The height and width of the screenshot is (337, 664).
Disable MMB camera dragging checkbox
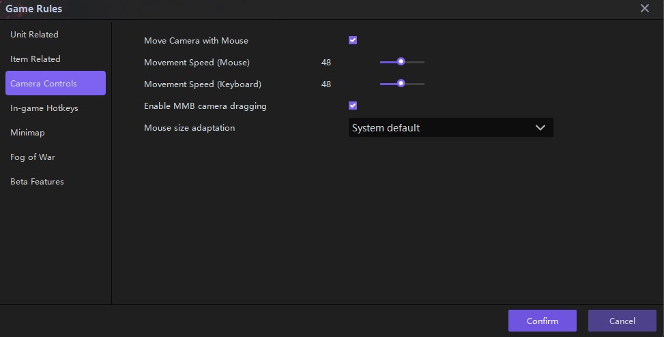[353, 106]
